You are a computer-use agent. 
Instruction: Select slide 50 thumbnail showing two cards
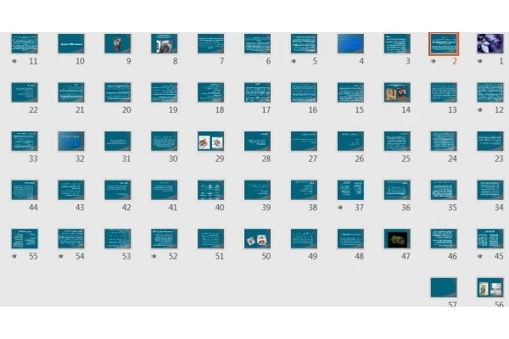tap(257, 239)
